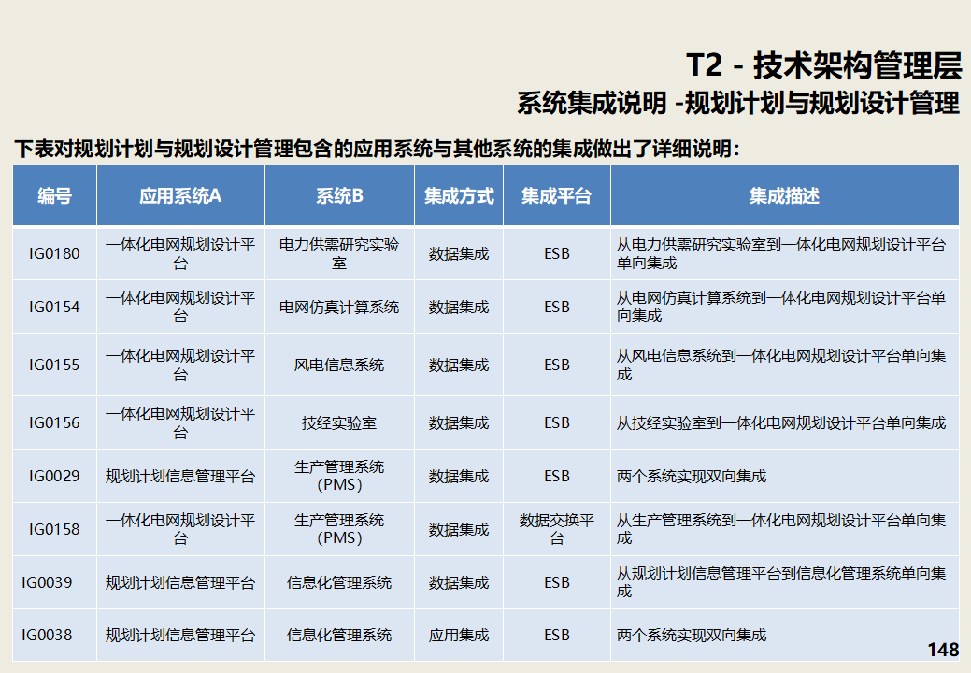Viewport: 971px width, 673px height.
Task: Click ESB in row IG0154
Action: 557,307
